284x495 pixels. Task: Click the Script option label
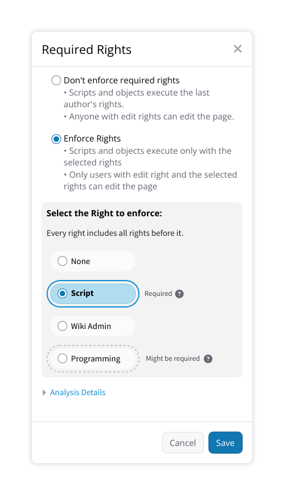[82, 293]
